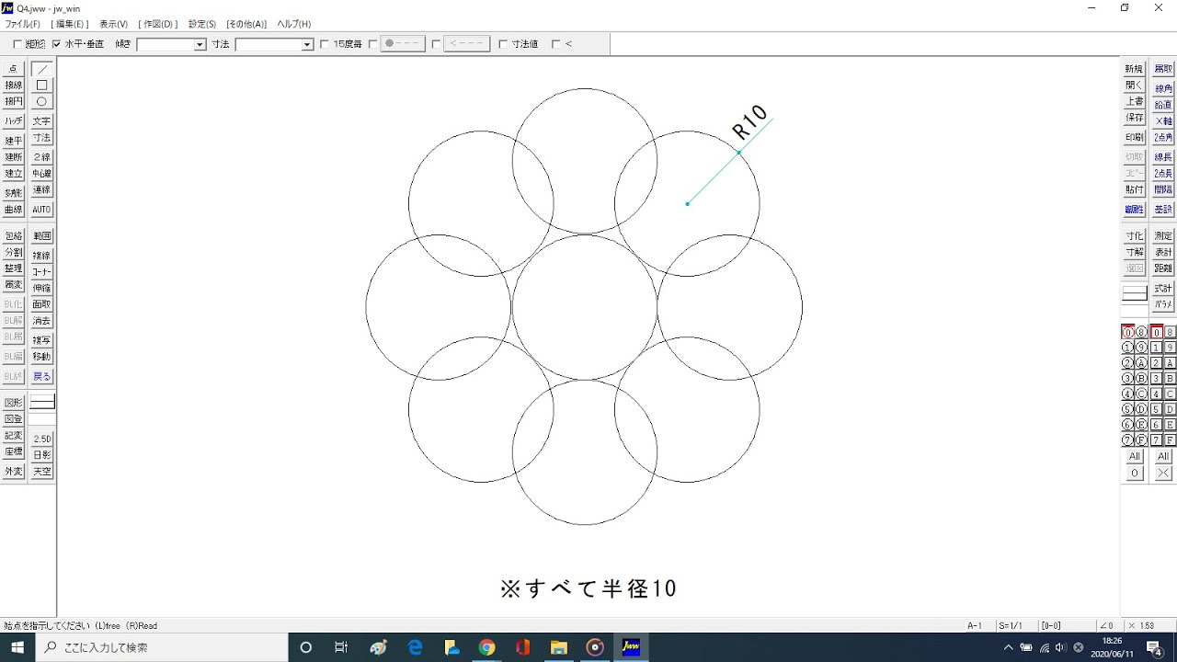Select the 連線 continuous line tool
Image resolution: width=1177 pixels, height=662 pixels.
[41, 190]
